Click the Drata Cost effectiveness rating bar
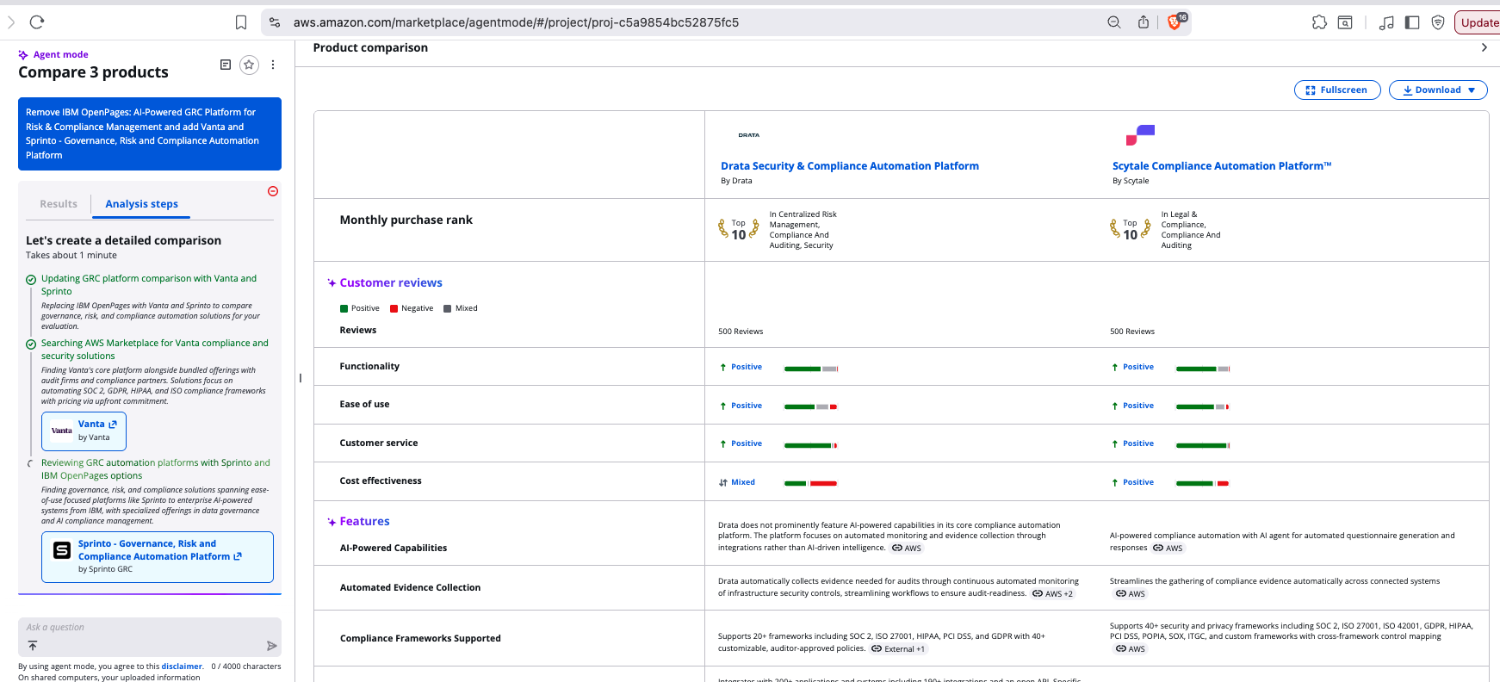Image resolution: width=1500 pixels, height=682 pixels. click(810, 483)
